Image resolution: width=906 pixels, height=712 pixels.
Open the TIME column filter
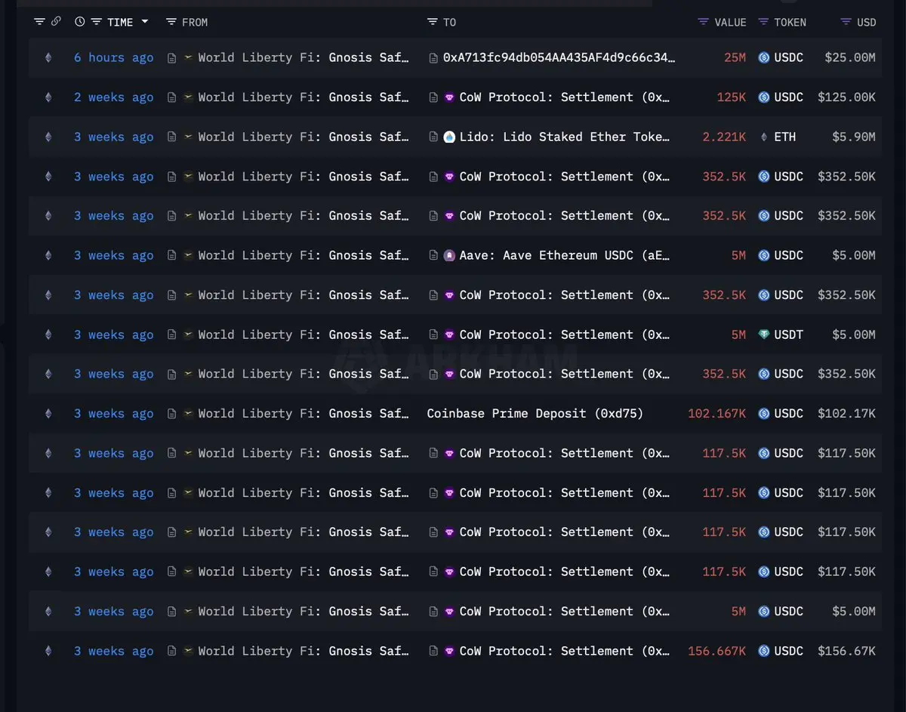click(96, 22)
